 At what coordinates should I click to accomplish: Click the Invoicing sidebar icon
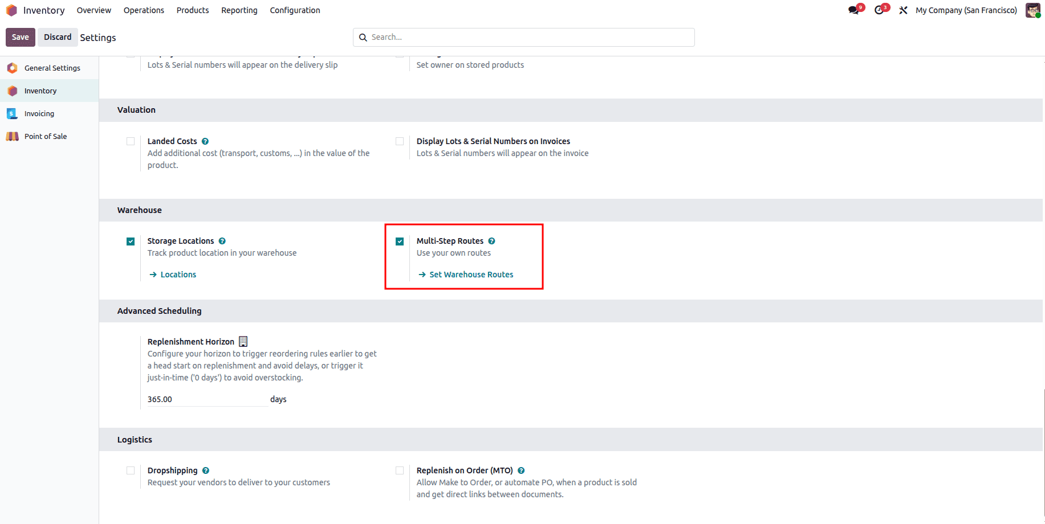point(12,113)
